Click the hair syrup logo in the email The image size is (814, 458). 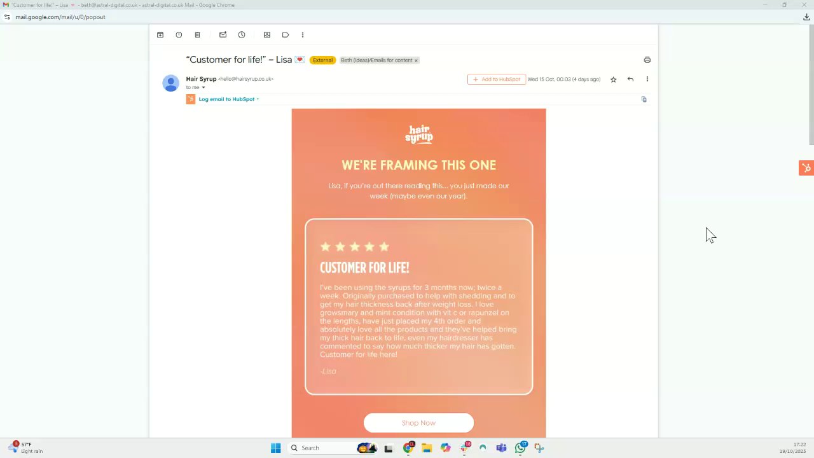[x=419, y=134]
